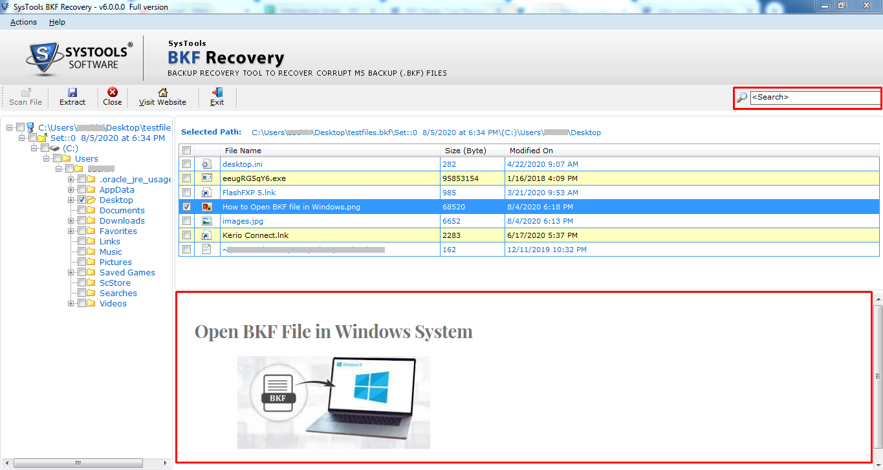Collapse the Users folder node
This screenshot has width=883, height=470.
click(47, 158)
